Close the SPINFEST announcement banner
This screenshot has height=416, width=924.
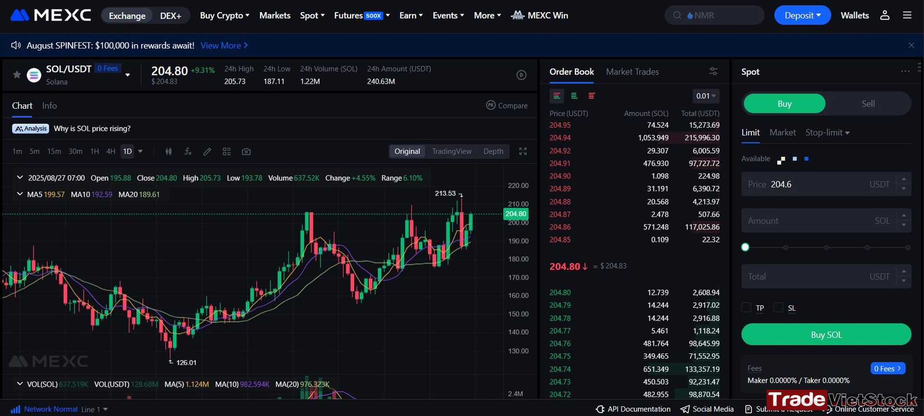(x=911, y=45)
